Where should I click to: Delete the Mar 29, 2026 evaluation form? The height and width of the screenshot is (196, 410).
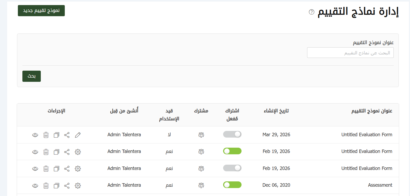tap(46, 135)
